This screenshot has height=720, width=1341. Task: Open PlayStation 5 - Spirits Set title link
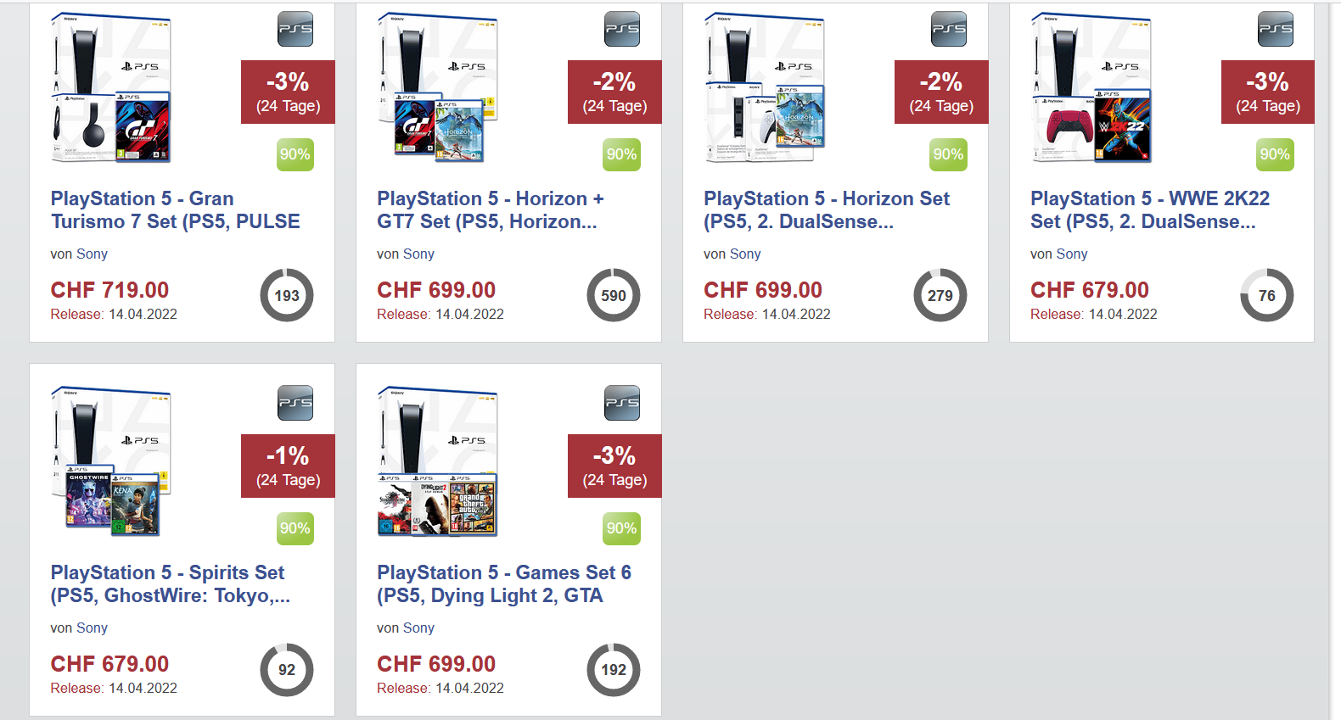170,584
